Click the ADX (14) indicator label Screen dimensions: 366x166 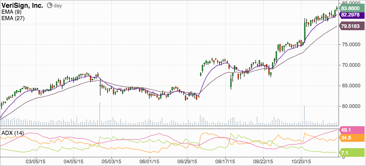coord(12,133)
